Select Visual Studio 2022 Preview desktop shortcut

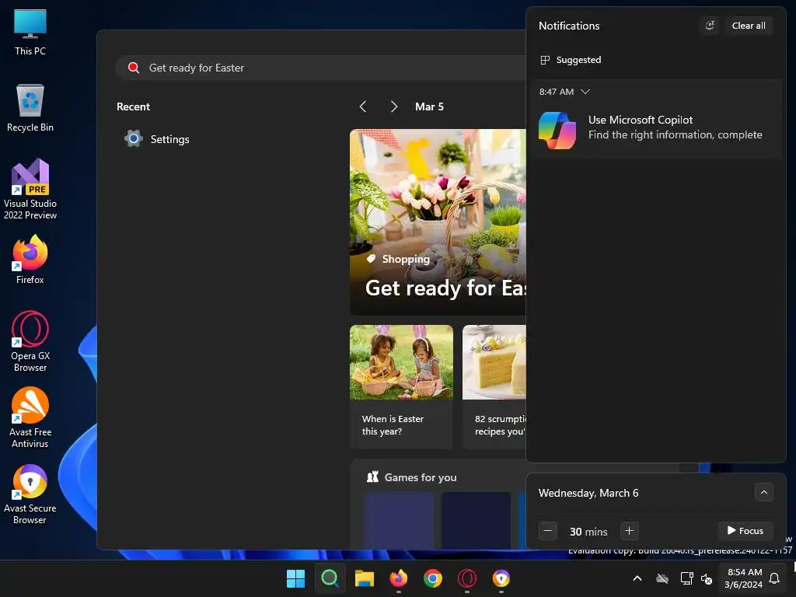coord(30,189)
